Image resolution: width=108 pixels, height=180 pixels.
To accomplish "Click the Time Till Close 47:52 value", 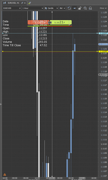I will point(43,45).
